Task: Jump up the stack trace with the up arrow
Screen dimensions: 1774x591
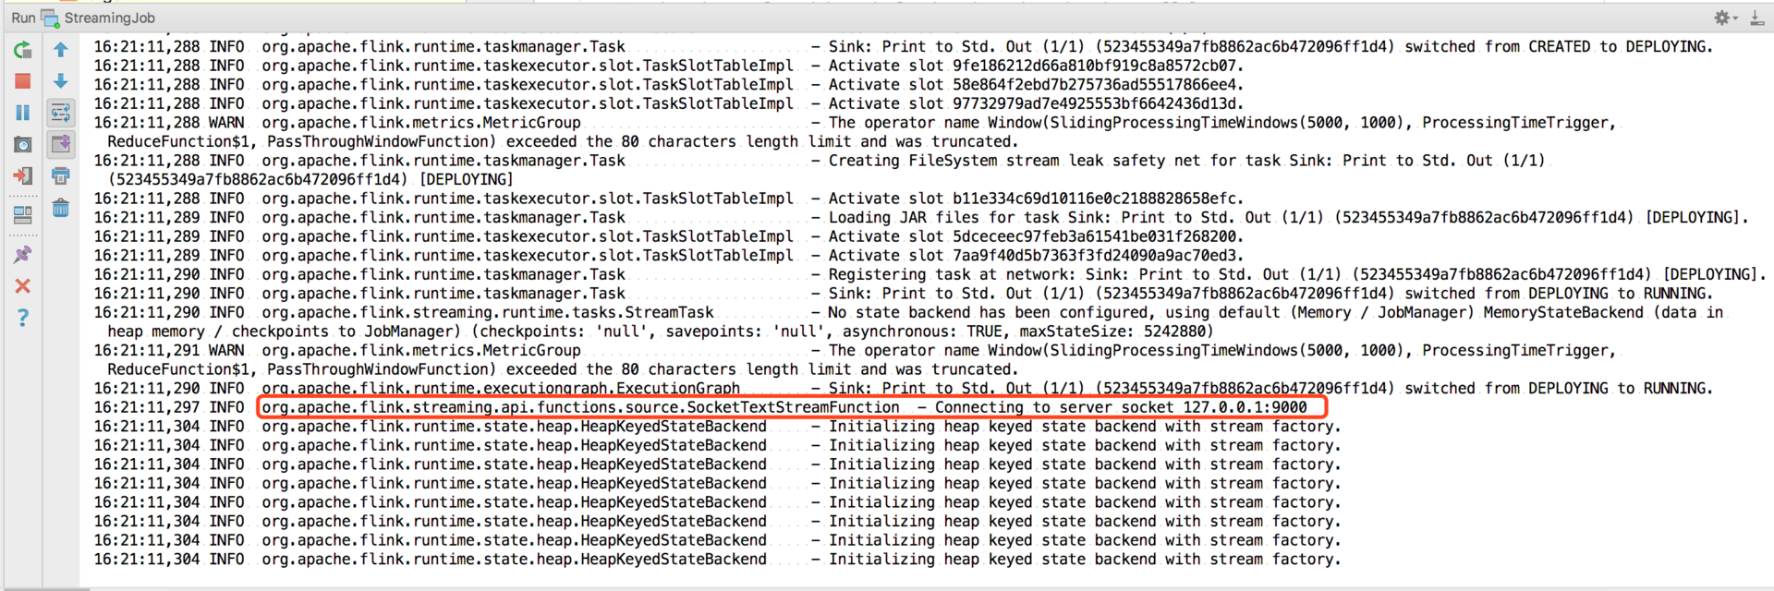Action: tap(61, 50)
